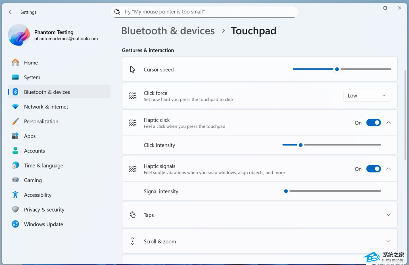
Task: Go to Time & language settings
Action: [x=43, y=166]
